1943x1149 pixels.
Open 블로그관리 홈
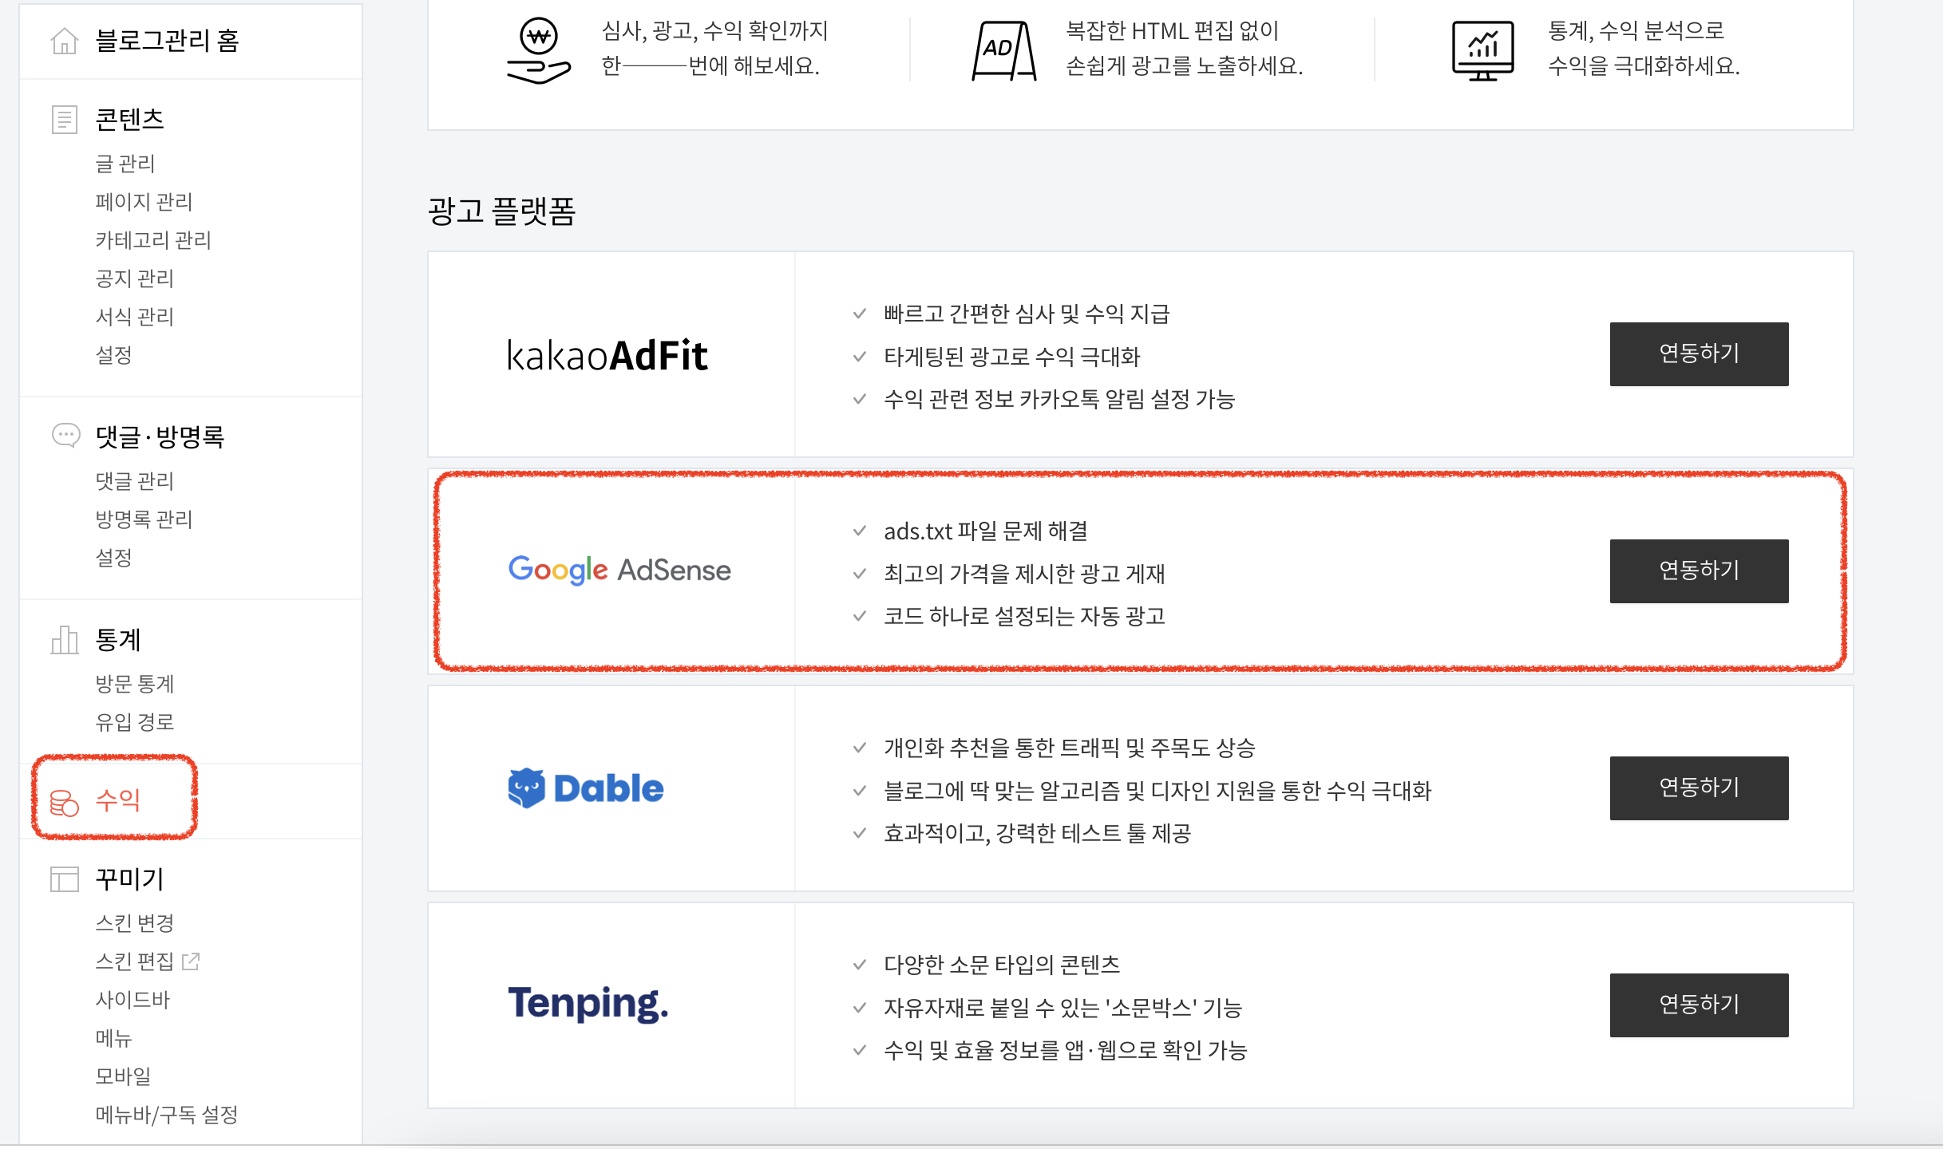click(168, 41)
